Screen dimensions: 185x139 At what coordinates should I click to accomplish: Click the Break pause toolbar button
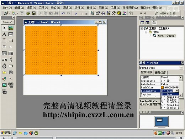coord(81,14)
